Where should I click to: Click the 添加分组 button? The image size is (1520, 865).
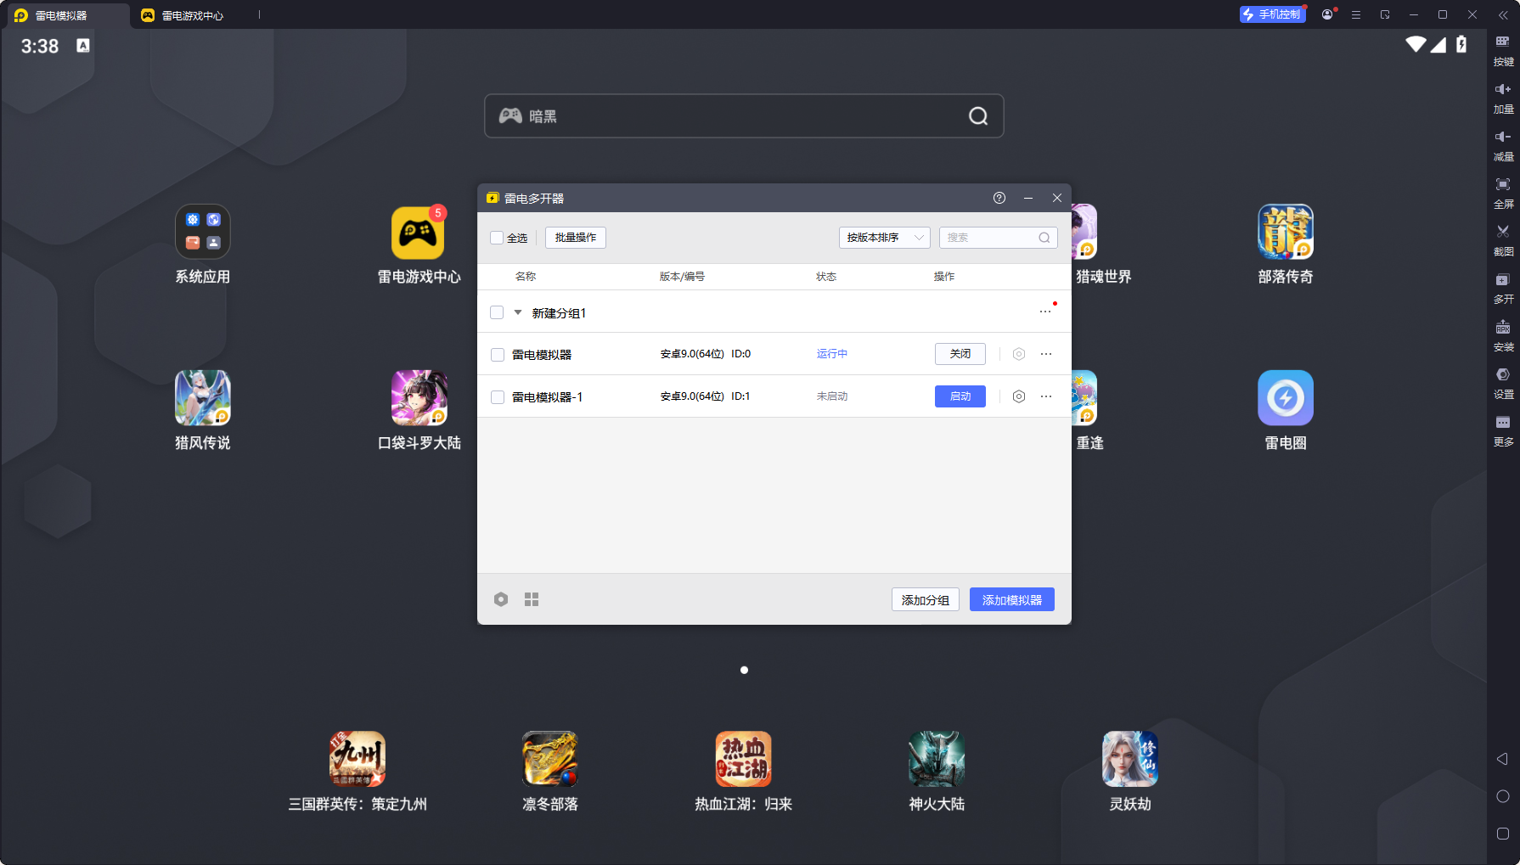pyautogui.click(x=926, y=600)
